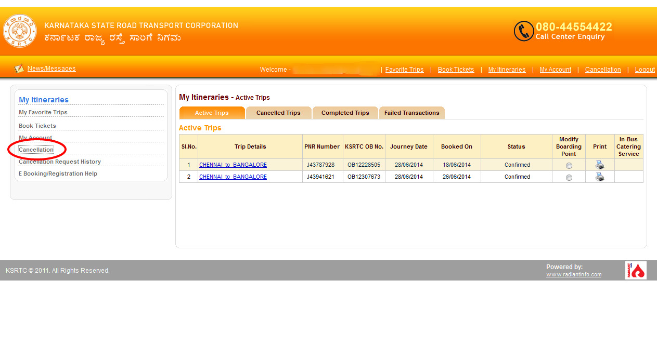
Task: Click the Radiant Info logo in footer
Action: pyautogui.click(x=636, y=270)
